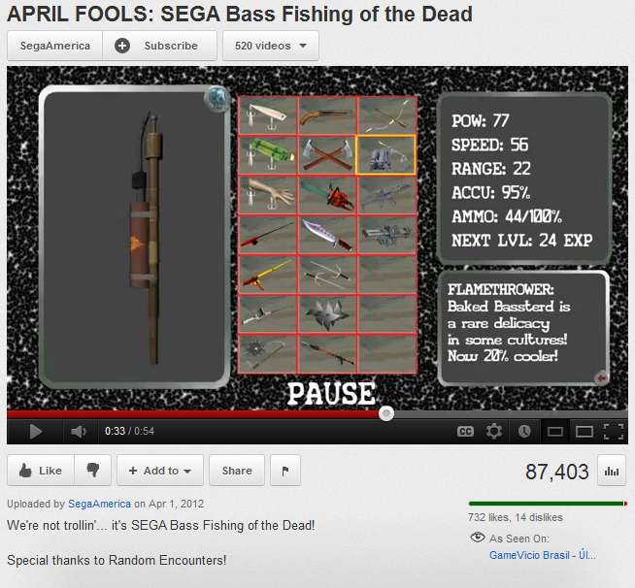The width and height of the screenshot is (635, 588).
Task: Open SegaAmerica uploader link
Action: pyautogui.click(x=99, y=504)
